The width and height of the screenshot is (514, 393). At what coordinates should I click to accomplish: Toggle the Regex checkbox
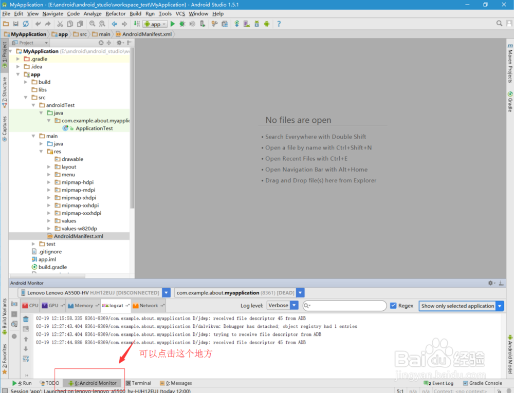tap(393, 306)
